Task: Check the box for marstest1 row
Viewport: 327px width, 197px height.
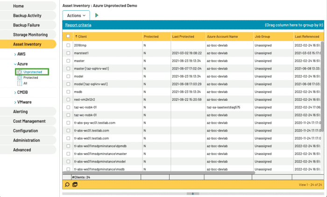Action: click(68, 53)
